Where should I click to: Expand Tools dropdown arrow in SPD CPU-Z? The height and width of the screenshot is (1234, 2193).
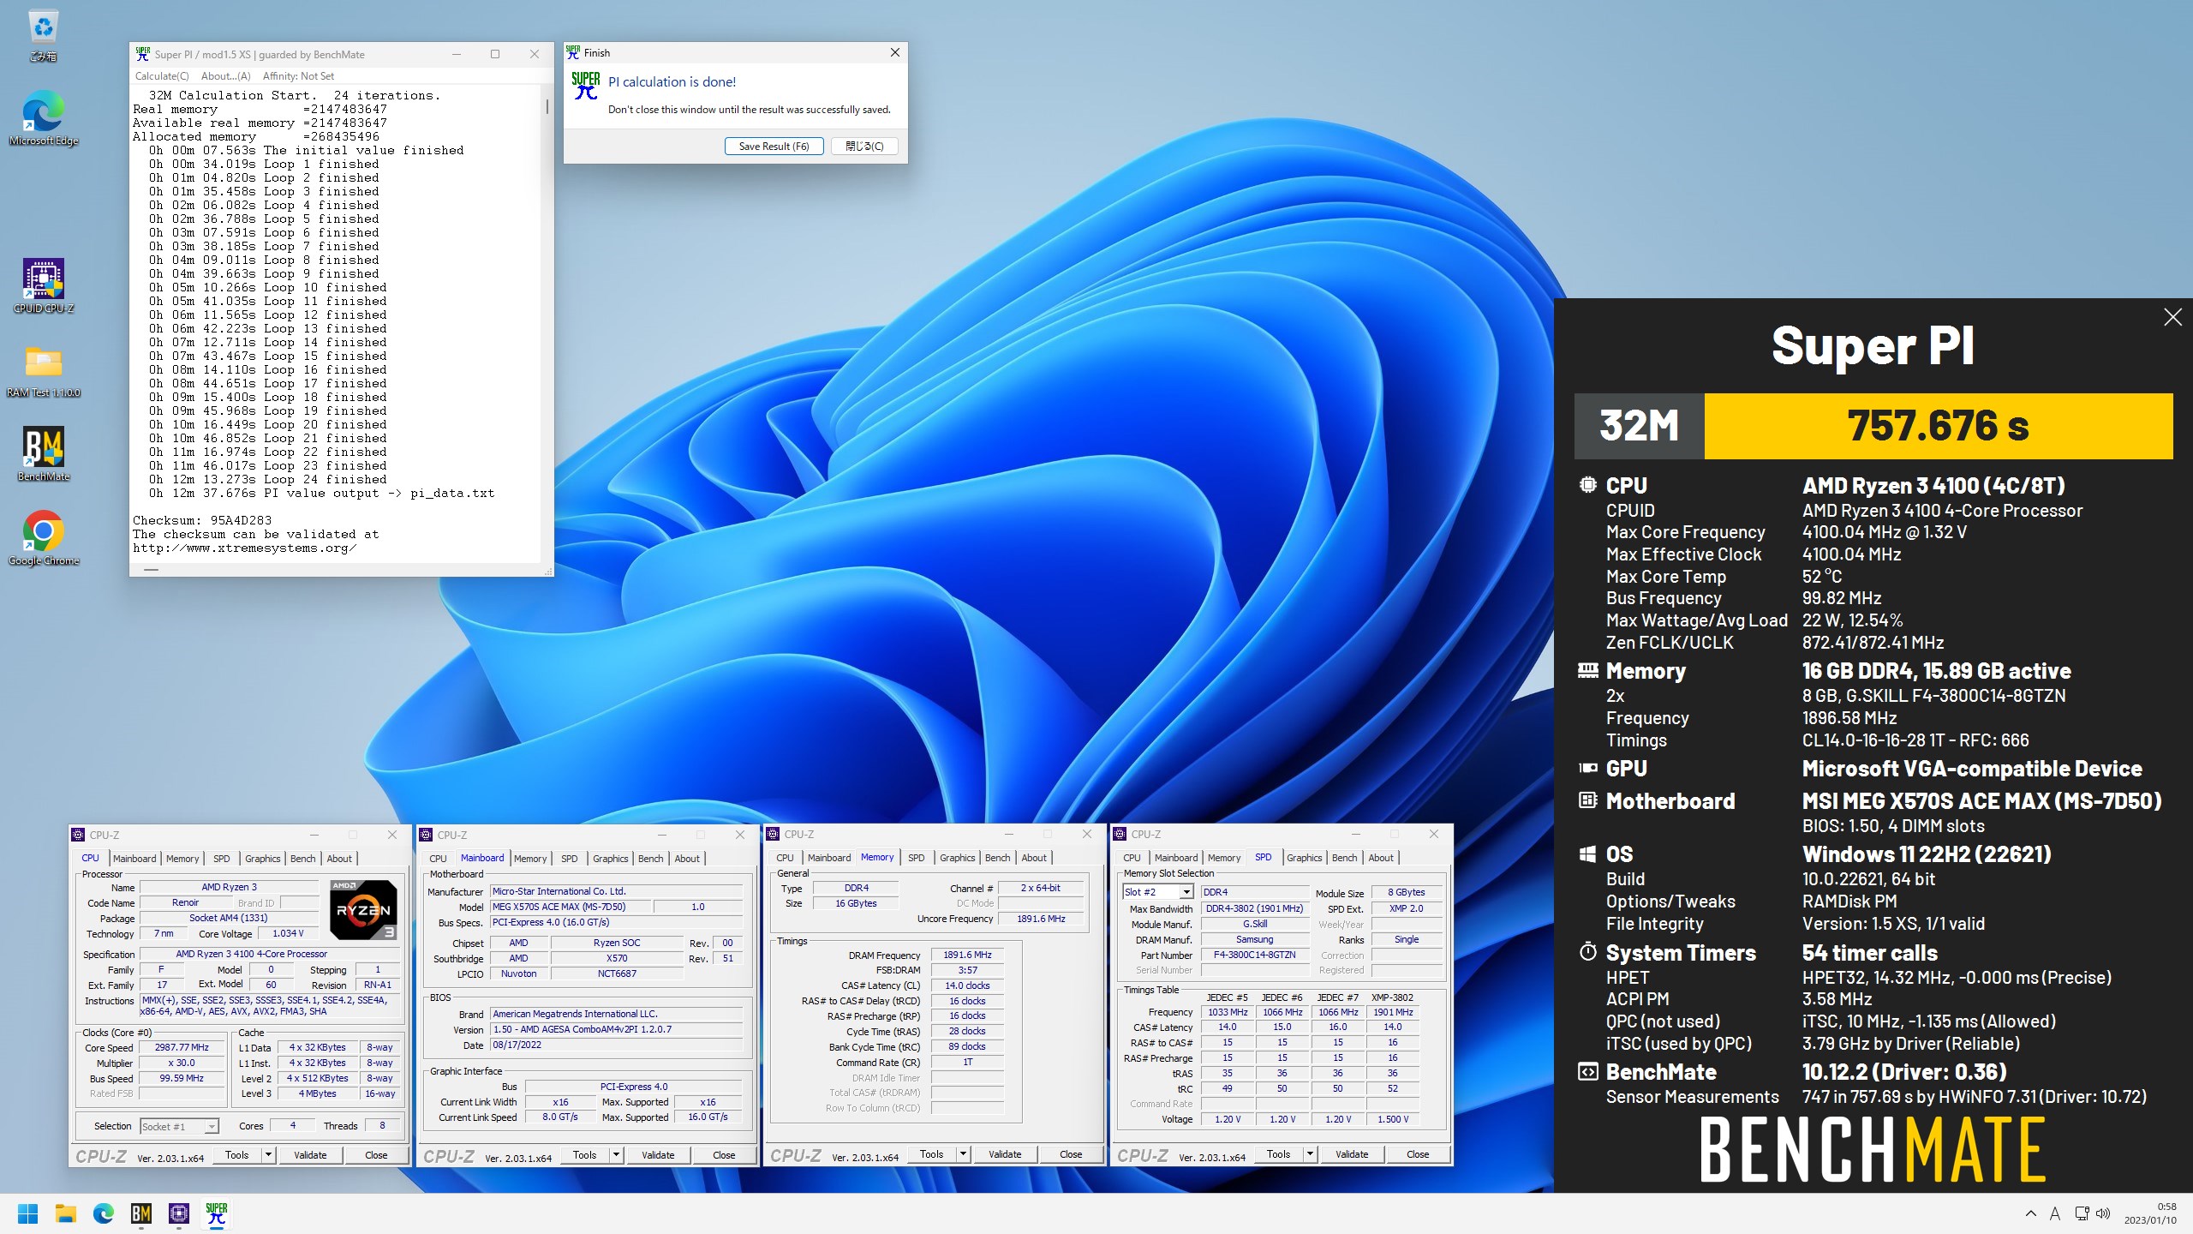pyautogui.click(x=1310, y=1154)
